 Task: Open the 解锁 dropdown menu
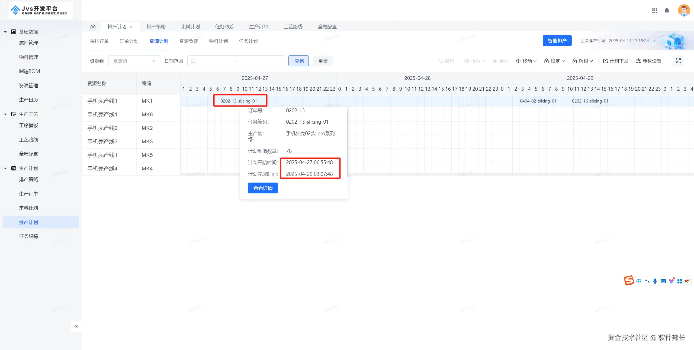(x=583, y=61)
